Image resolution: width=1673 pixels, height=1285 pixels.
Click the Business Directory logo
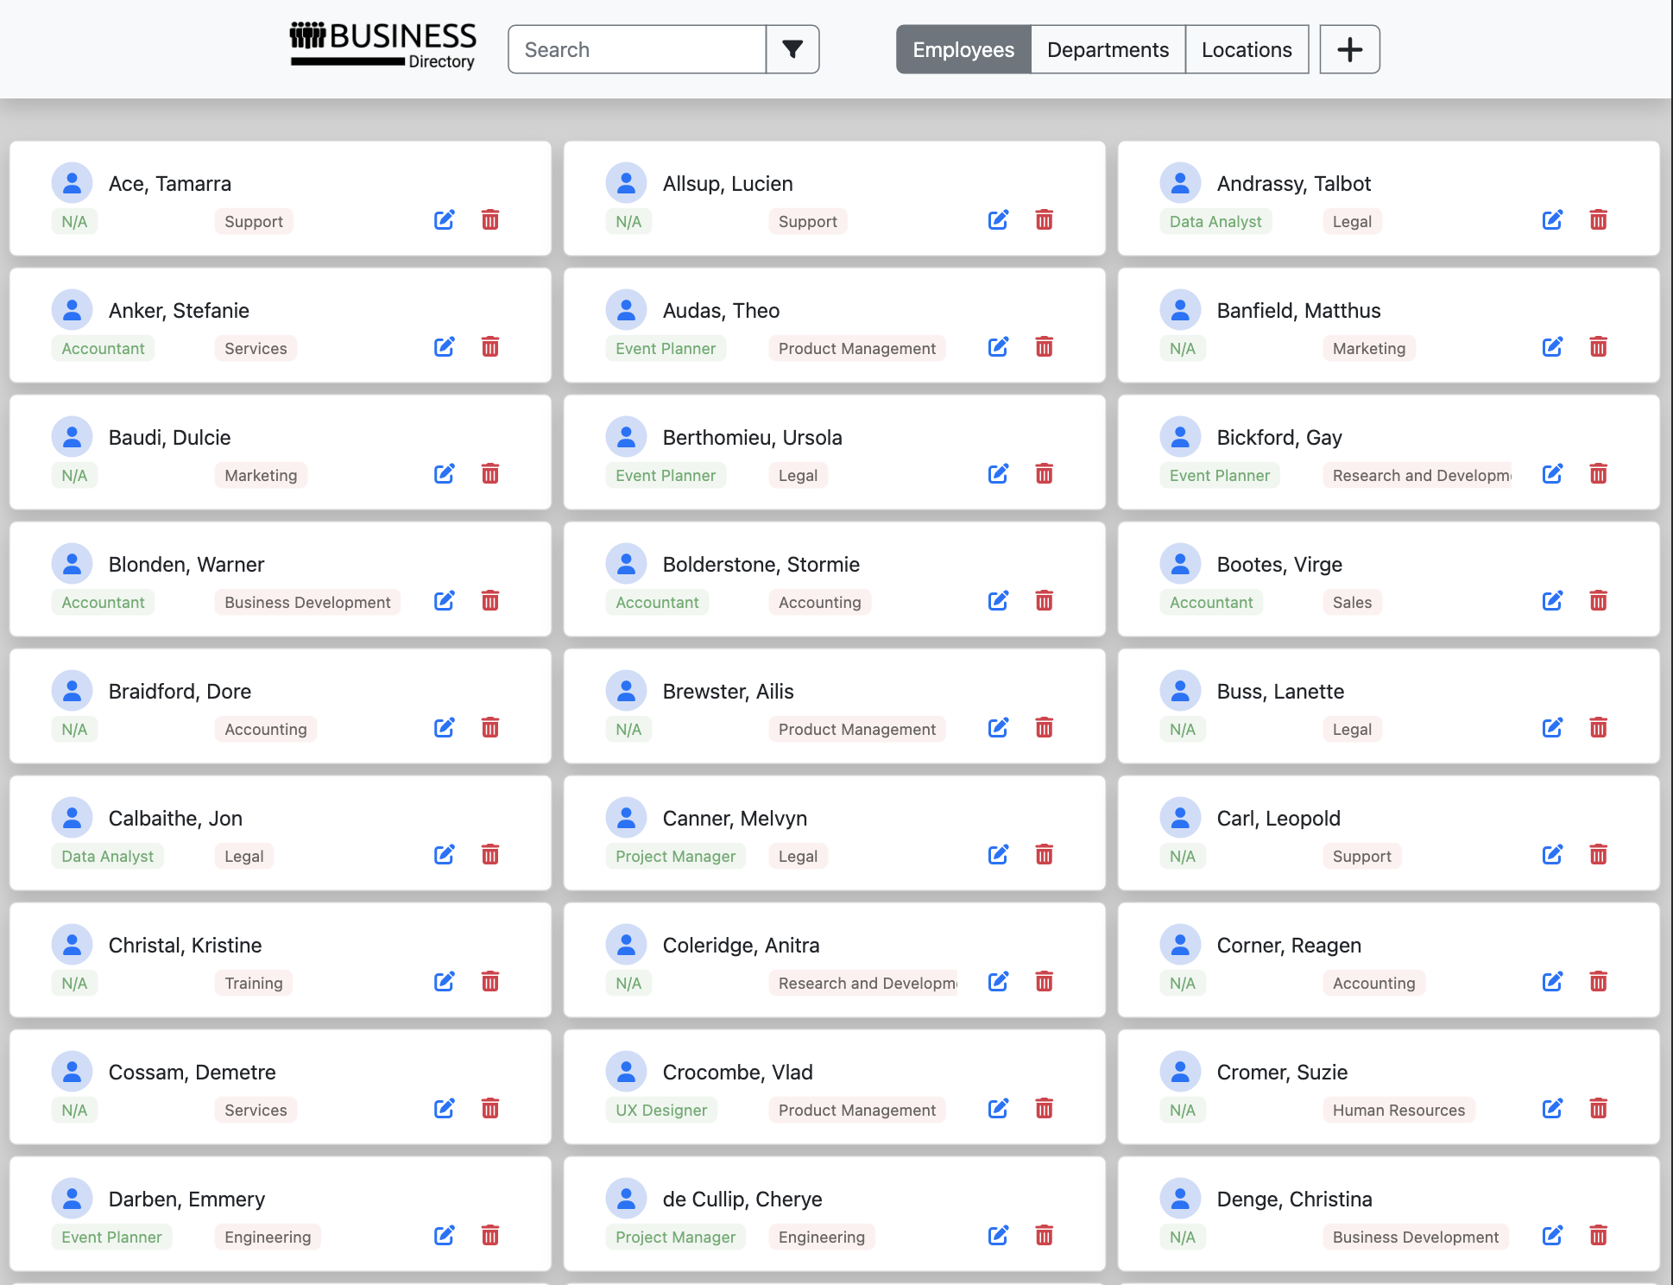[382, 46]
